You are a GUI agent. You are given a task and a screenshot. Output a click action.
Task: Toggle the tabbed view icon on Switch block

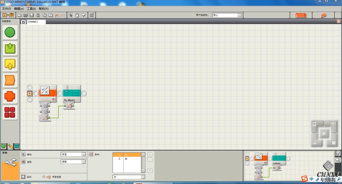click(53, 99)
